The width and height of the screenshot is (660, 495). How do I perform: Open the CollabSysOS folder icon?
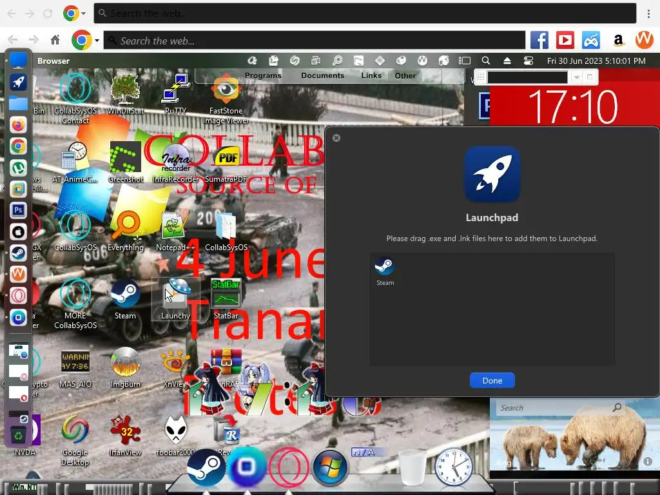click(226, 231)
